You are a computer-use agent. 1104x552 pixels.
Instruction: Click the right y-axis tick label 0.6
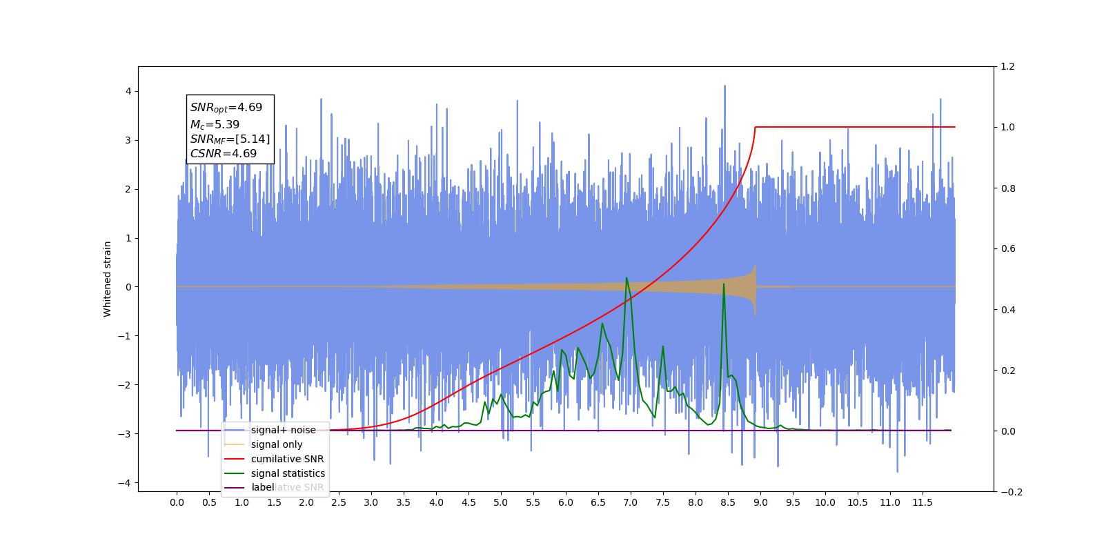click(1008, 249)
